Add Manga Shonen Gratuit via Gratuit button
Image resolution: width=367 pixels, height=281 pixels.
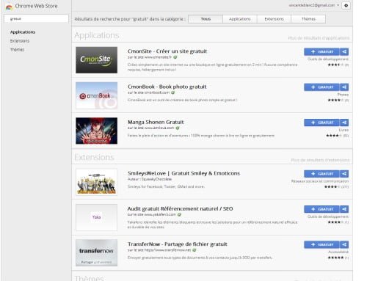point(321,123)
